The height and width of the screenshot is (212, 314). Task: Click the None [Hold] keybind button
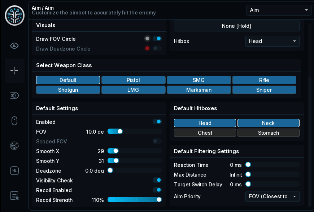(x=237, y=26)
